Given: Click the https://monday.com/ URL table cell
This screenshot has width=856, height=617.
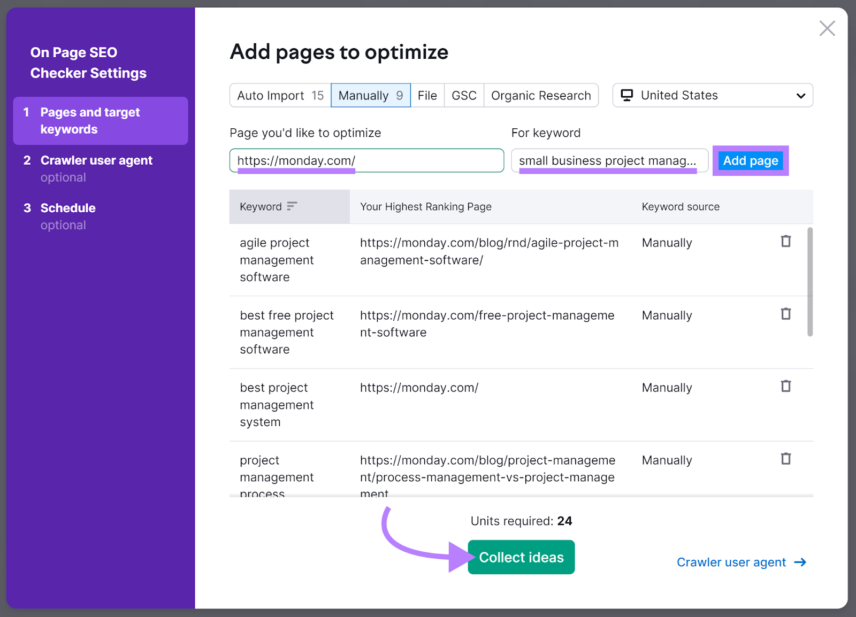Looking at the screenshot, I should (419, 388).
